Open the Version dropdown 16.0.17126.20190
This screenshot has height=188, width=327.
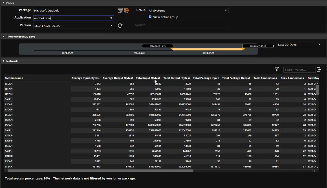click(73, 25)
